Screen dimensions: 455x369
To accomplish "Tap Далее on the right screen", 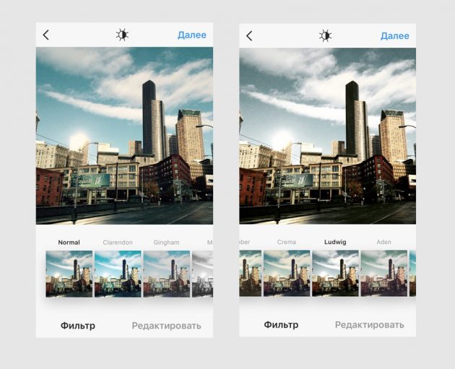I will pos(395,36).
